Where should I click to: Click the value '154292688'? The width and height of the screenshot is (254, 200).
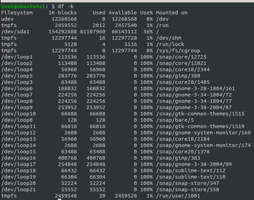pyautogui.click(x=63, y=32)
